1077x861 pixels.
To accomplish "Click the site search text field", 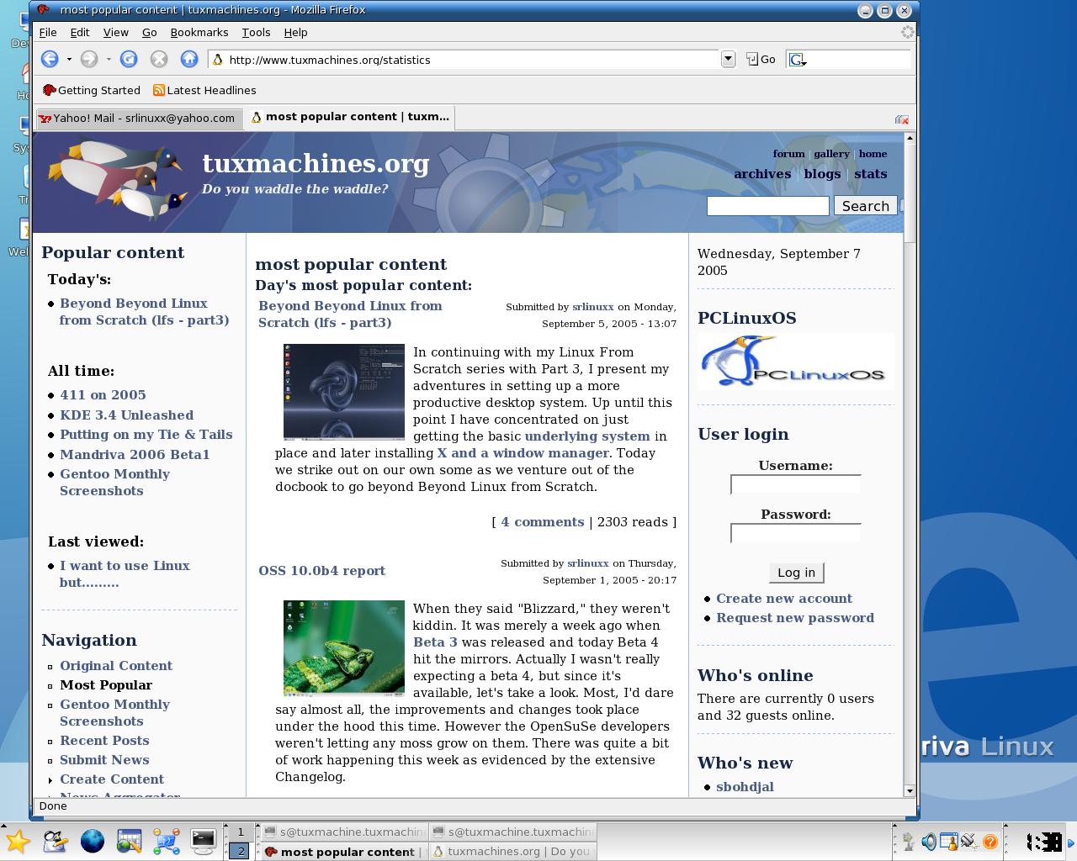I will [768, 206].
